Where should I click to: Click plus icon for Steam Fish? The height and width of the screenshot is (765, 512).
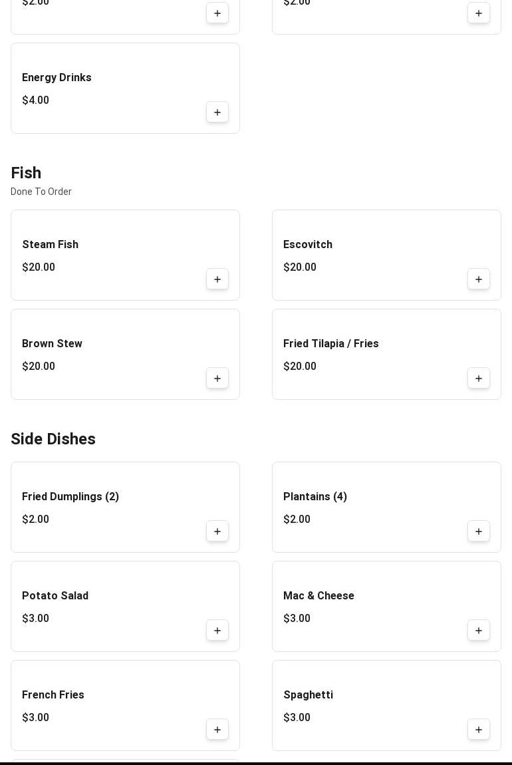coord(217,279)
